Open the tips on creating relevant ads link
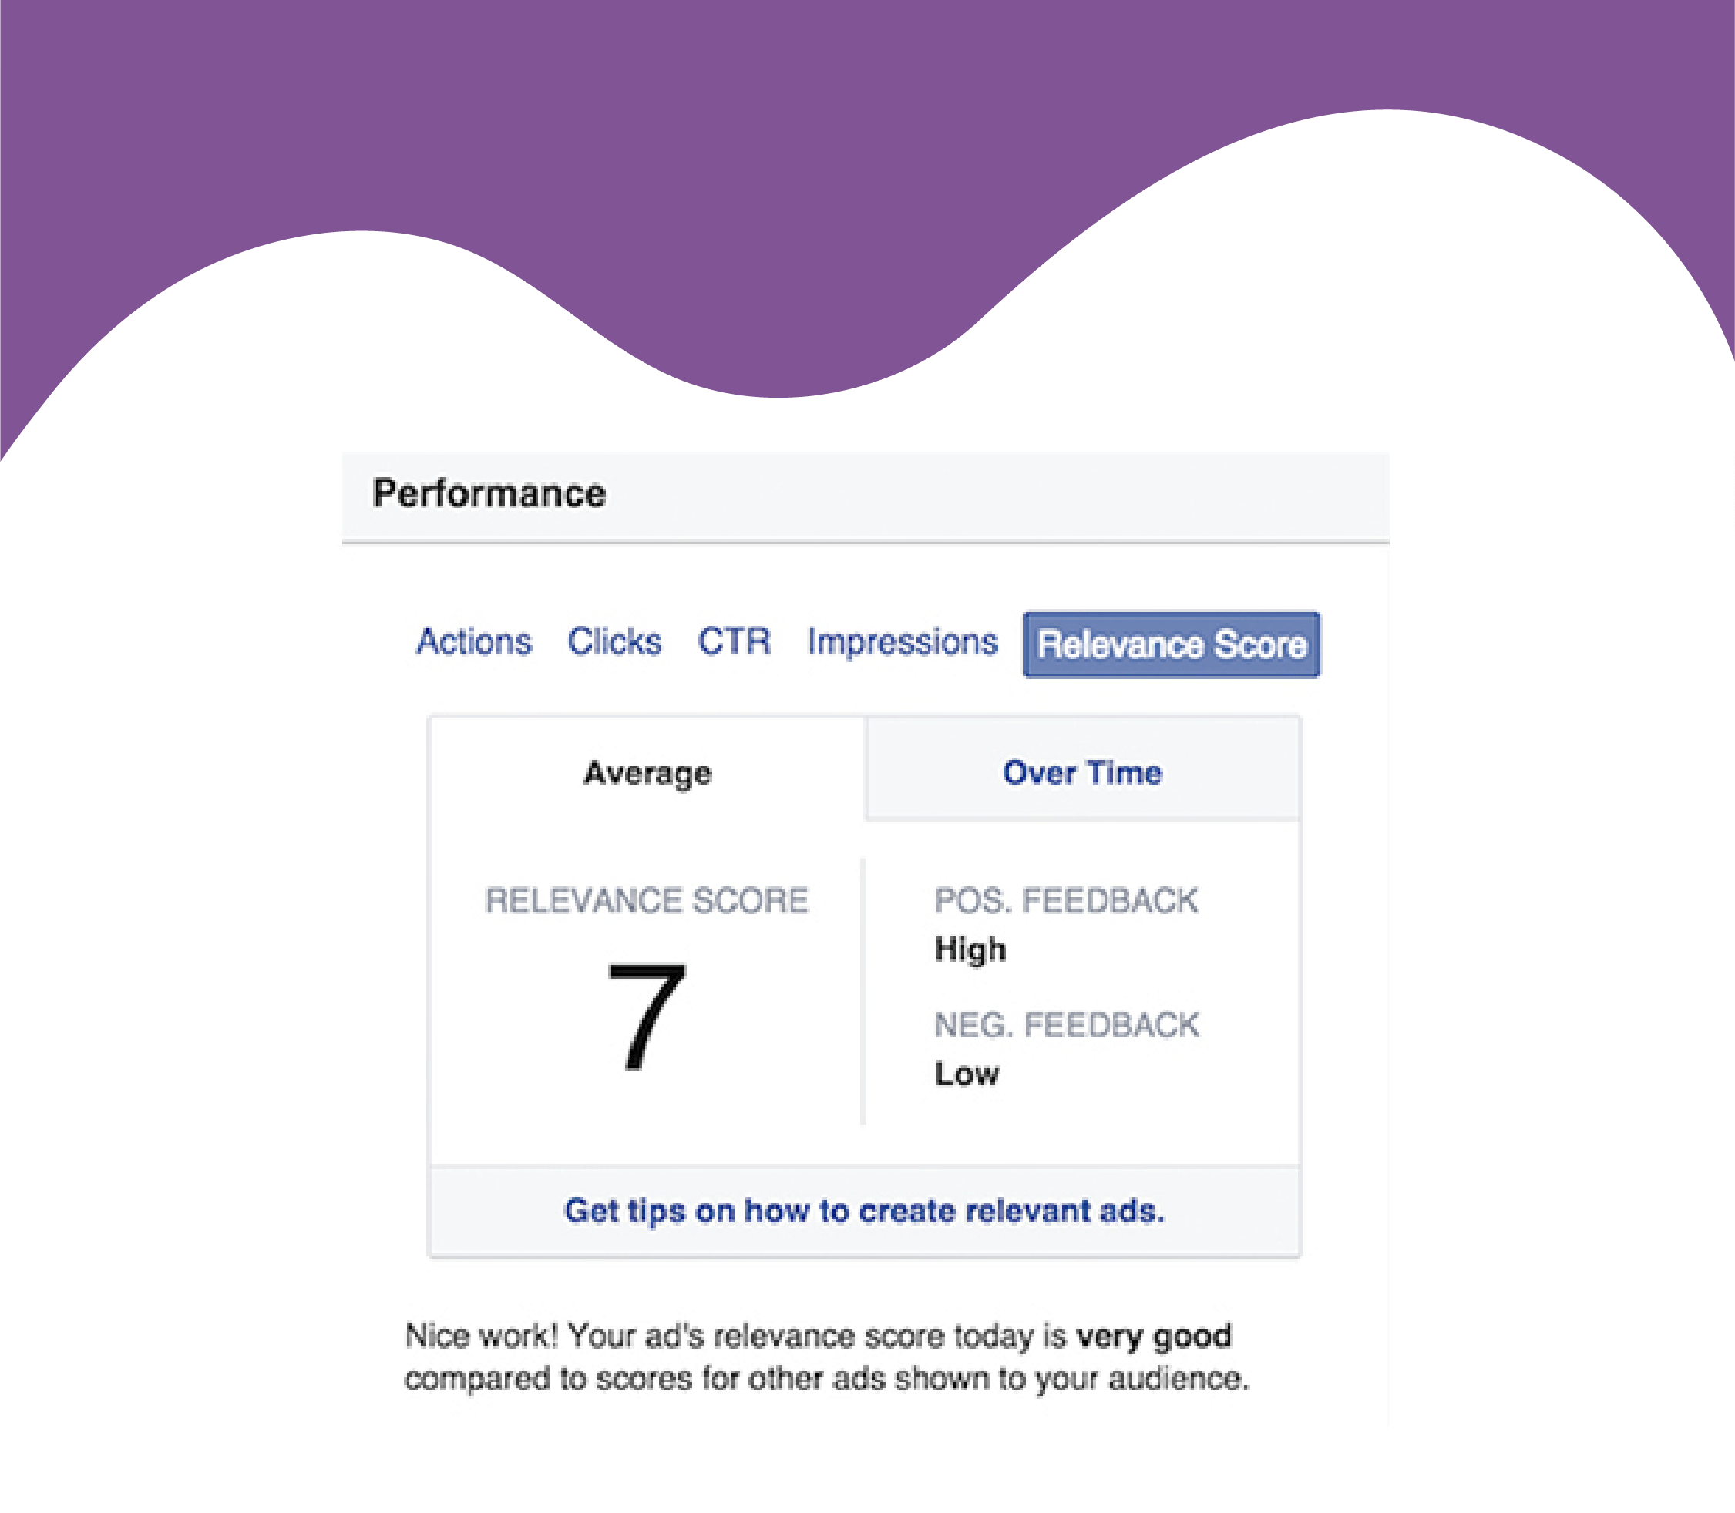This screenshot has height=1513, width=1735. click(864, 1212)
